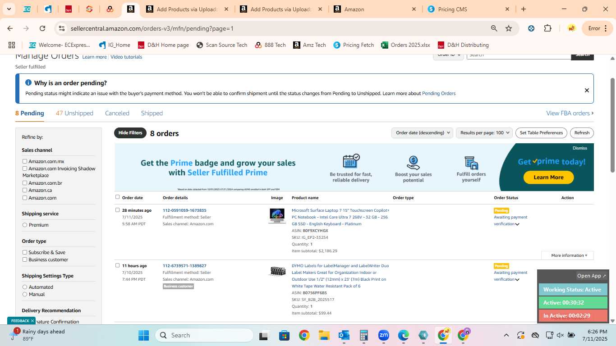Open Task View from the taskbar
The width and height of the screenshot is (616, 346).
click(264, 335)
